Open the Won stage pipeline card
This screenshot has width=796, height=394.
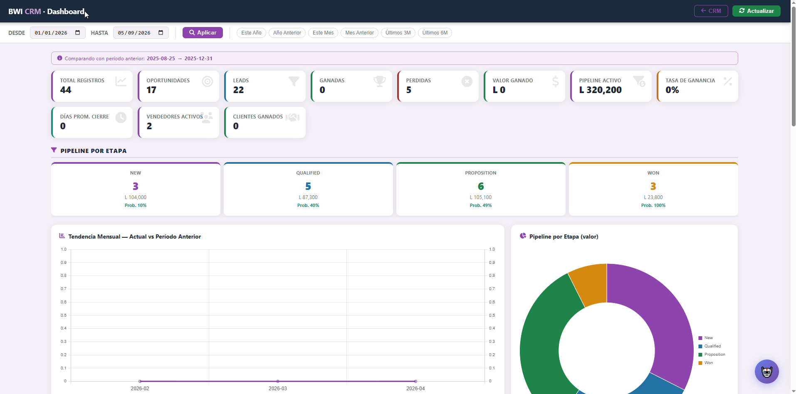653,189
